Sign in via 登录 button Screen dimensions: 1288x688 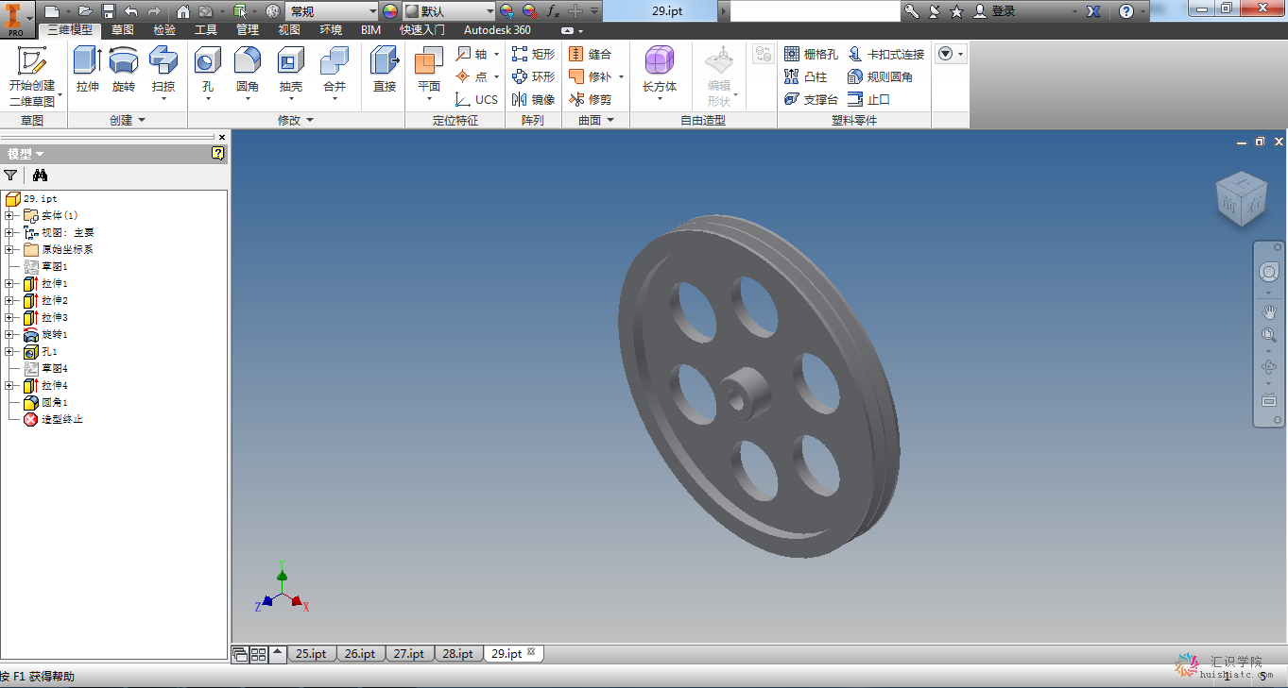(995, 11)
